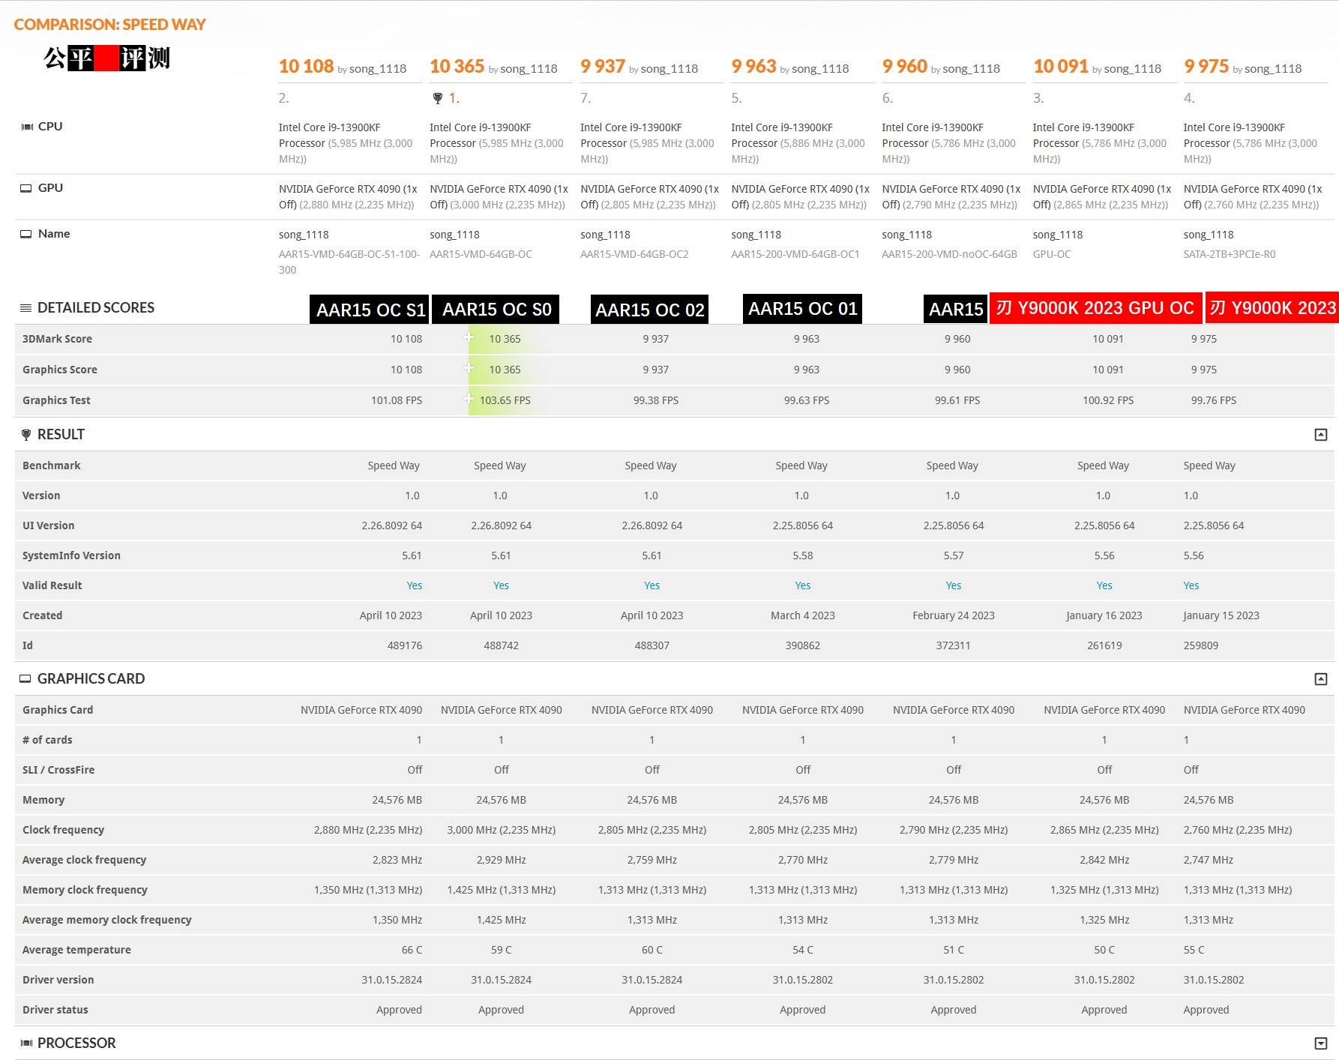
Task: Click Memory clock frequency 1,350 MHz (1,313 MHz)
Action: tap(368, 891)
